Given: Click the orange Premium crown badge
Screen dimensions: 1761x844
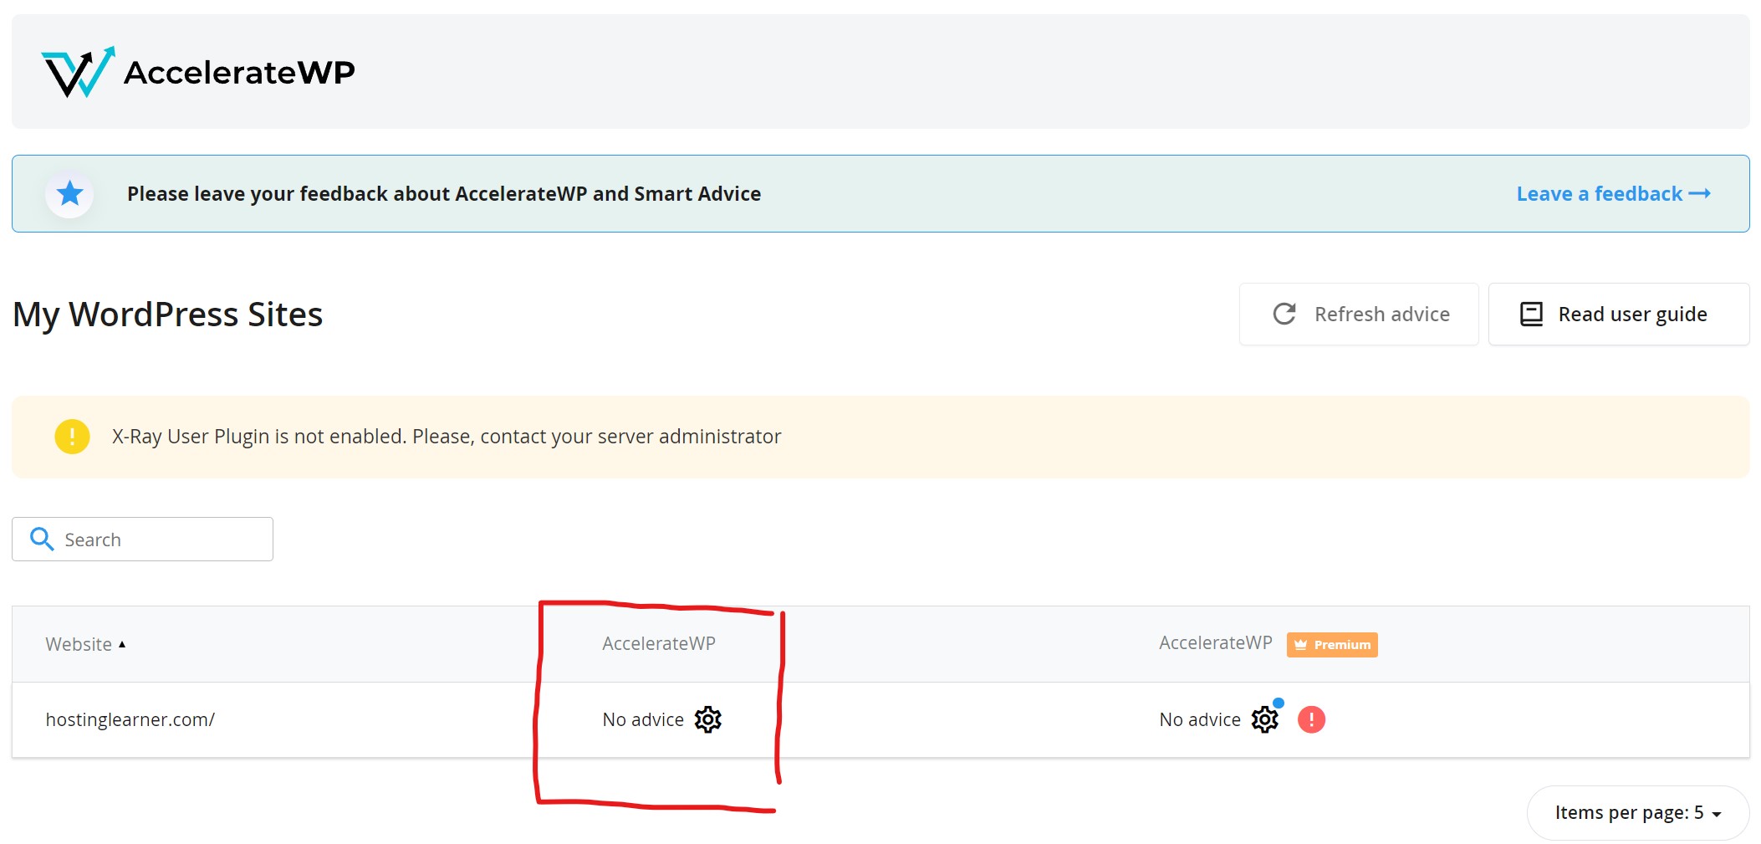Looking at the screenshot, I should click(1332, 645).
